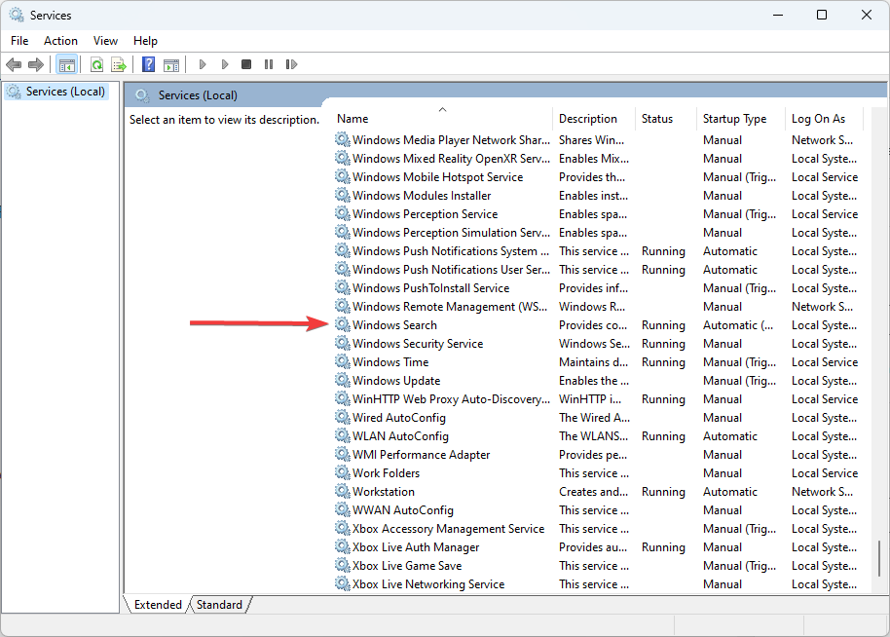Click gear icon beside WLAN AutoConfig
890x637 pixels.
point(342,436)
